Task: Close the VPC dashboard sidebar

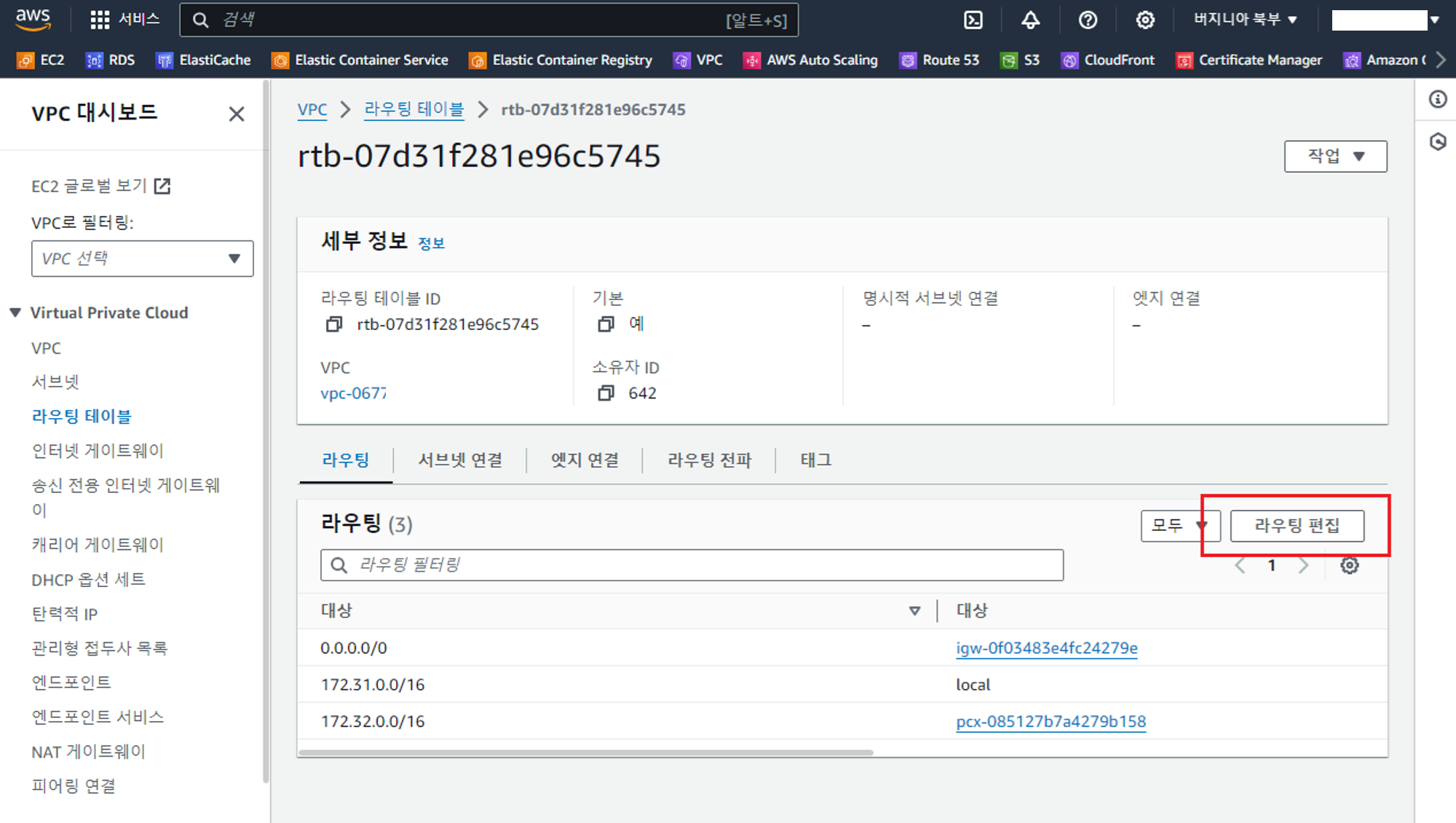Action: tap(236, 114)
